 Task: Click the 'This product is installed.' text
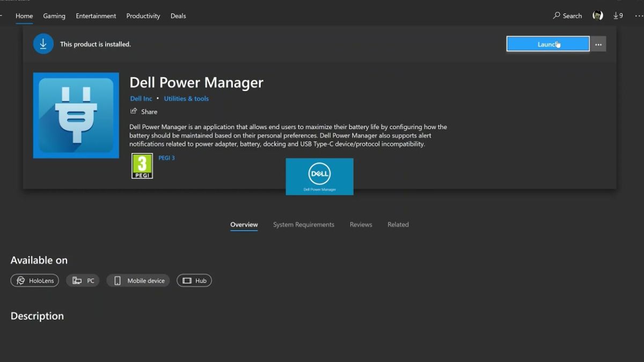tap(96, 44)
